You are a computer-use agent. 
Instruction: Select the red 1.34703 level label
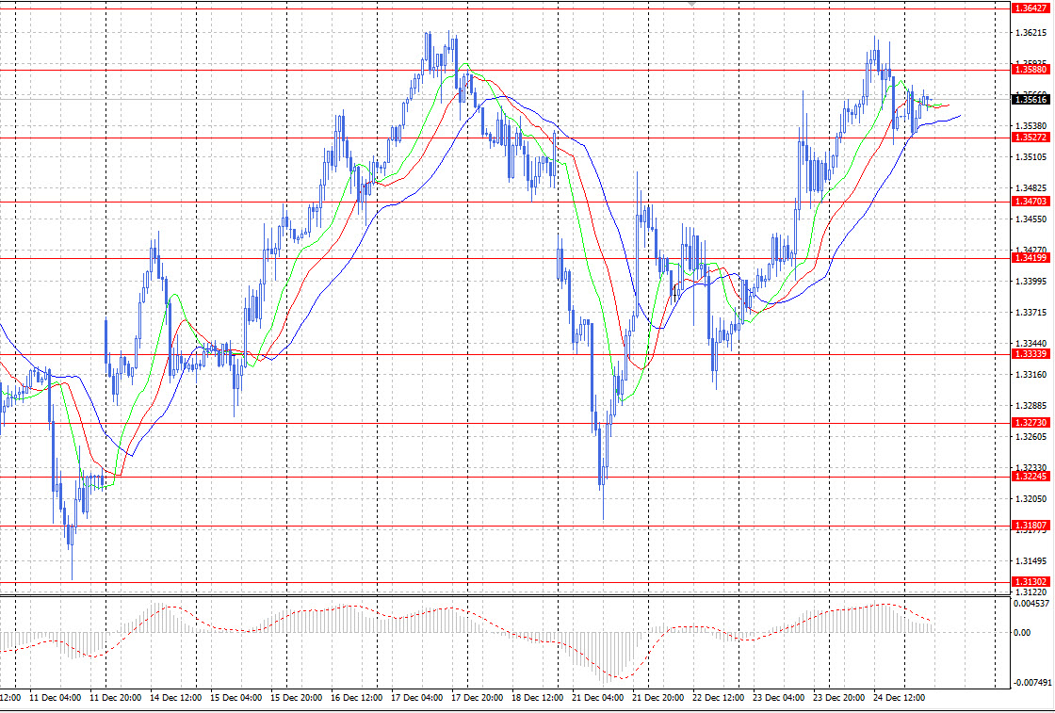click(1031, 202)
